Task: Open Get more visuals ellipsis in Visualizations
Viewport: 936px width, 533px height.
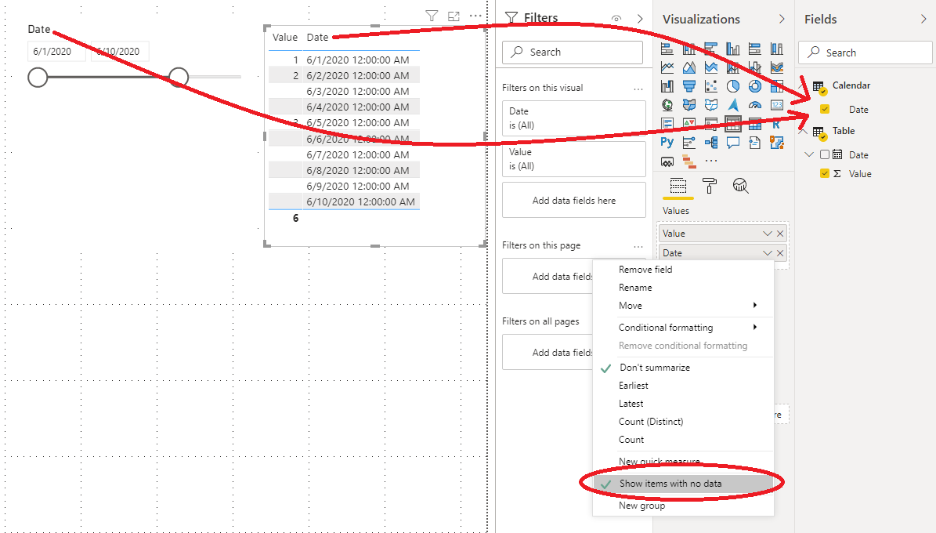Action: coord(711,161)
